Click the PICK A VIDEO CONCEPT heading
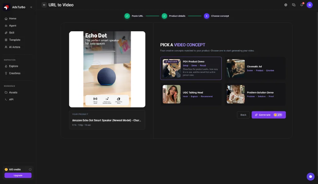The height and width of the screenshot is (184, 318). pyautogui.click(x=183, y=45)
